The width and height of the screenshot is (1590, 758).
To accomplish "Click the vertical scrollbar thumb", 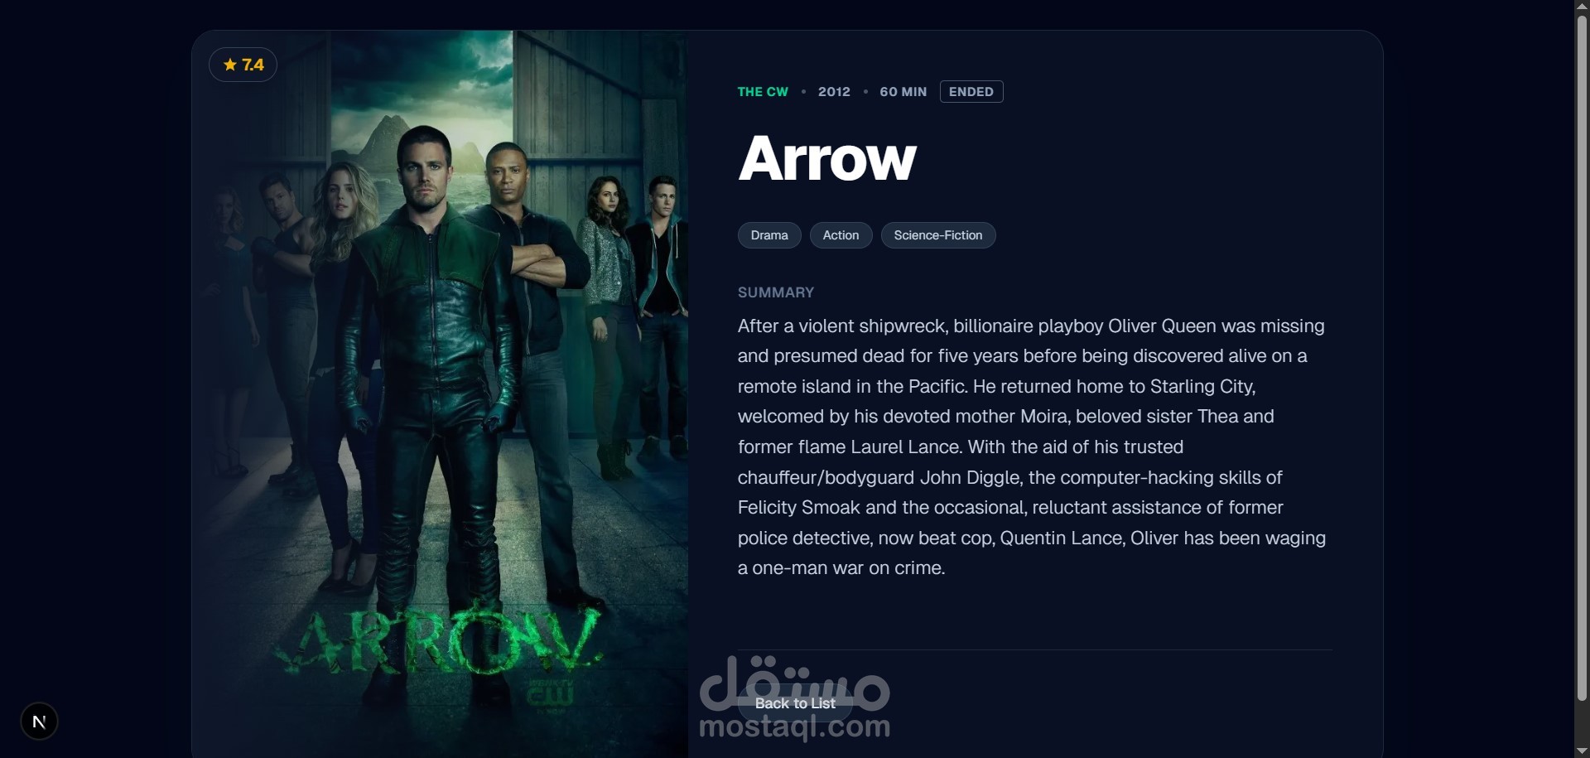I will (x=1582, y=358).
